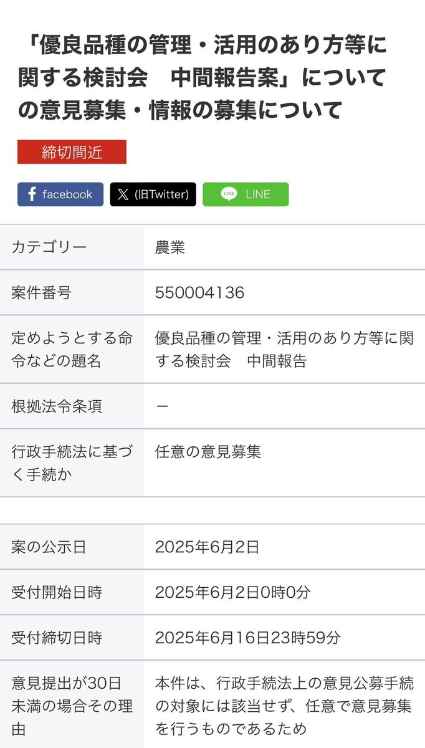Click the 受付開始日時 value
Image resolution: width=425 pixels, height=748 pixels.
pyautogui.click(x=232, y=592)
